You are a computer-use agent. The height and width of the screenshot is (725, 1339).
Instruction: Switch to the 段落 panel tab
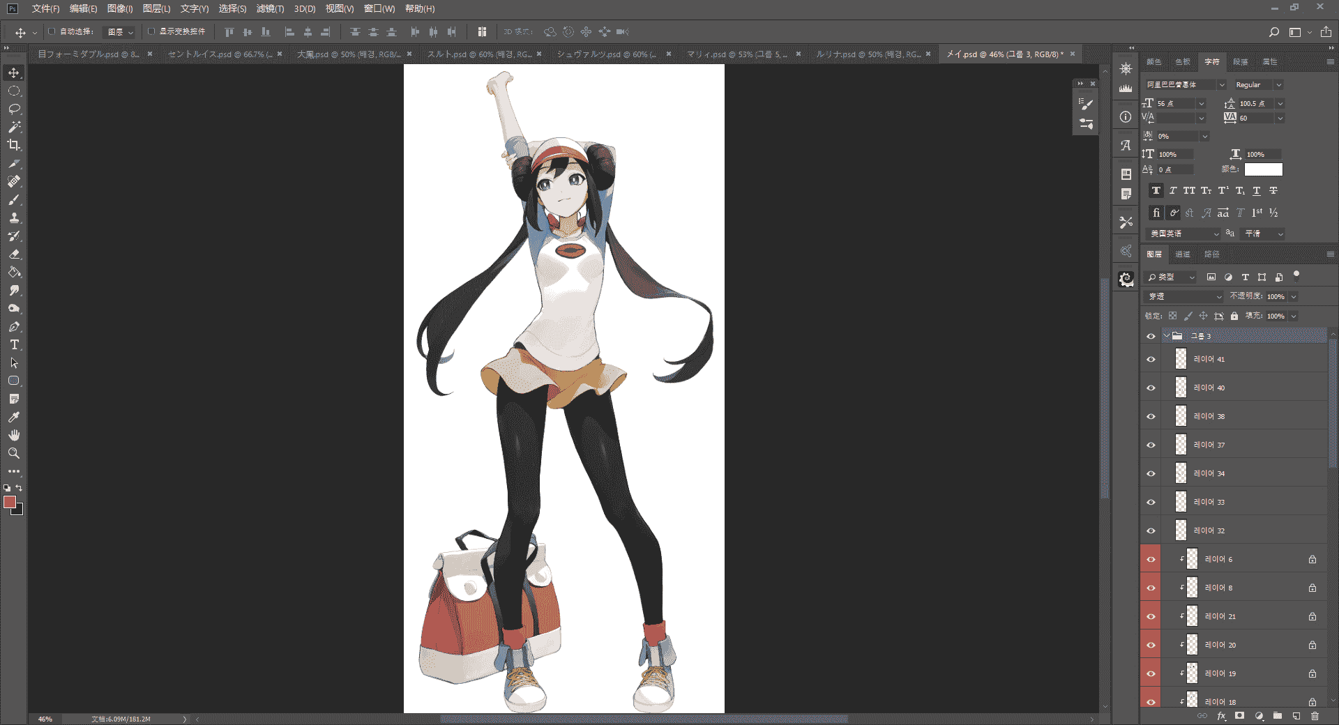click(x=1241, y=62)
